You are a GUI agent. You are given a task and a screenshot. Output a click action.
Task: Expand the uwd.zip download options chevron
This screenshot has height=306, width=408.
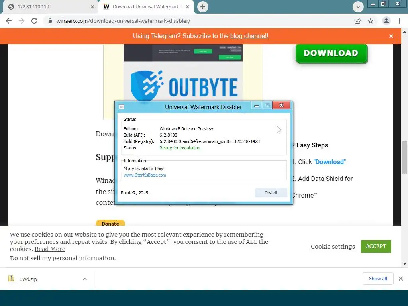click(x=85, y=279)
